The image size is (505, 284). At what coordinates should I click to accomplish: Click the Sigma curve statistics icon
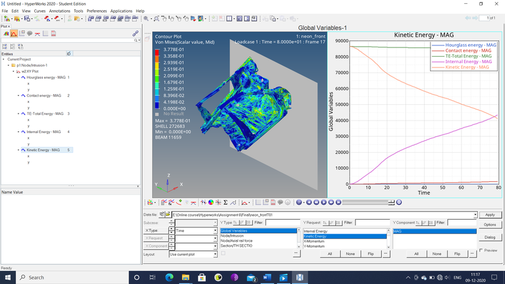point(225,203)
